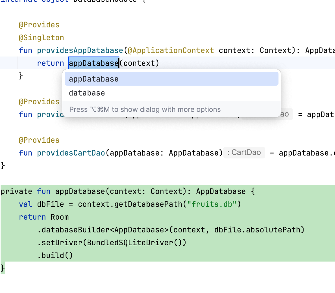
Task: Select the appDatabase suggestion in popup
Action: coord(94,79)
